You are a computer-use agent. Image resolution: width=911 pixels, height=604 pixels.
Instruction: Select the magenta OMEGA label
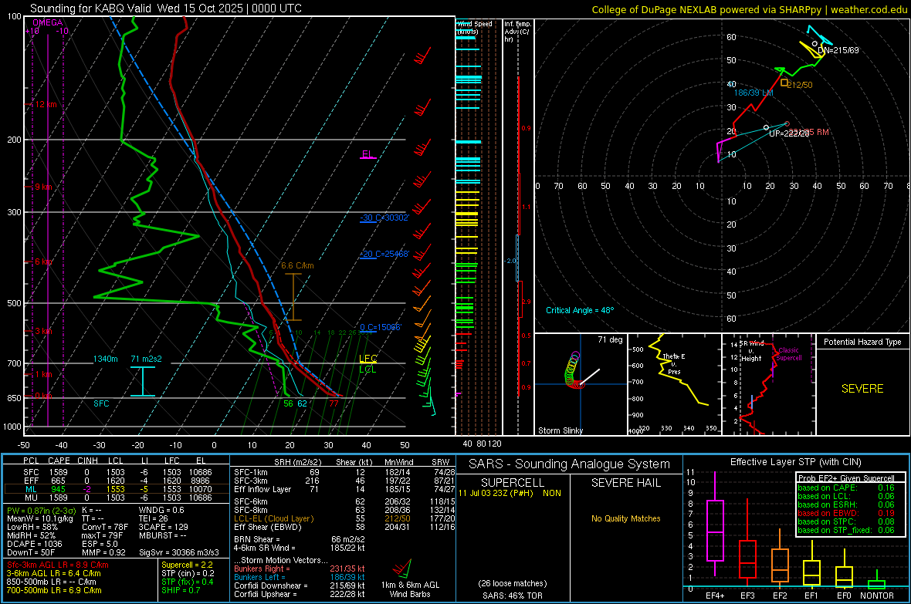click(x=48, y=22)
